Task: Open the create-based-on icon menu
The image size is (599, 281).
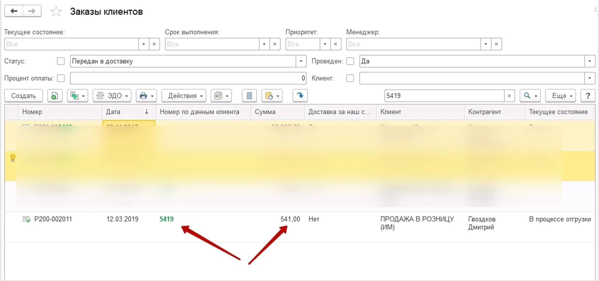Action: click(77, 96)
